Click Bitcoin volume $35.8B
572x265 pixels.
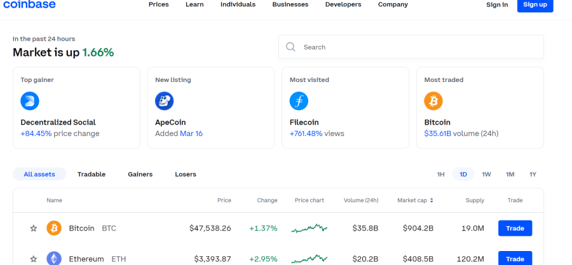point(365,228)
